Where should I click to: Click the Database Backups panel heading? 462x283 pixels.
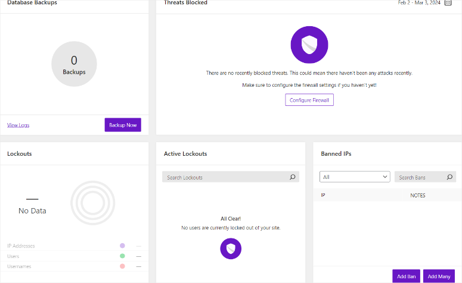pyautogui.click(x=32, y=2)
